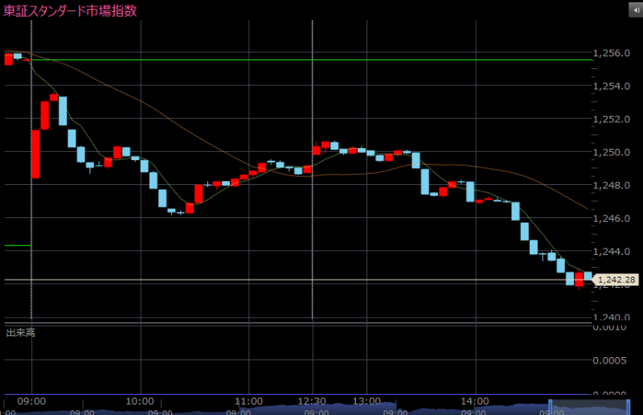Click the 12:30 time axis label
This screenshot has height=415, width=643.
pyautogui.click(x=312, y=401)
